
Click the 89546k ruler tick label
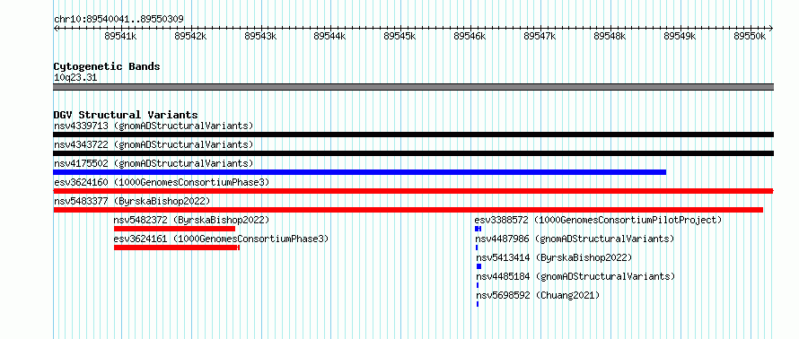[x=470, y=36]
